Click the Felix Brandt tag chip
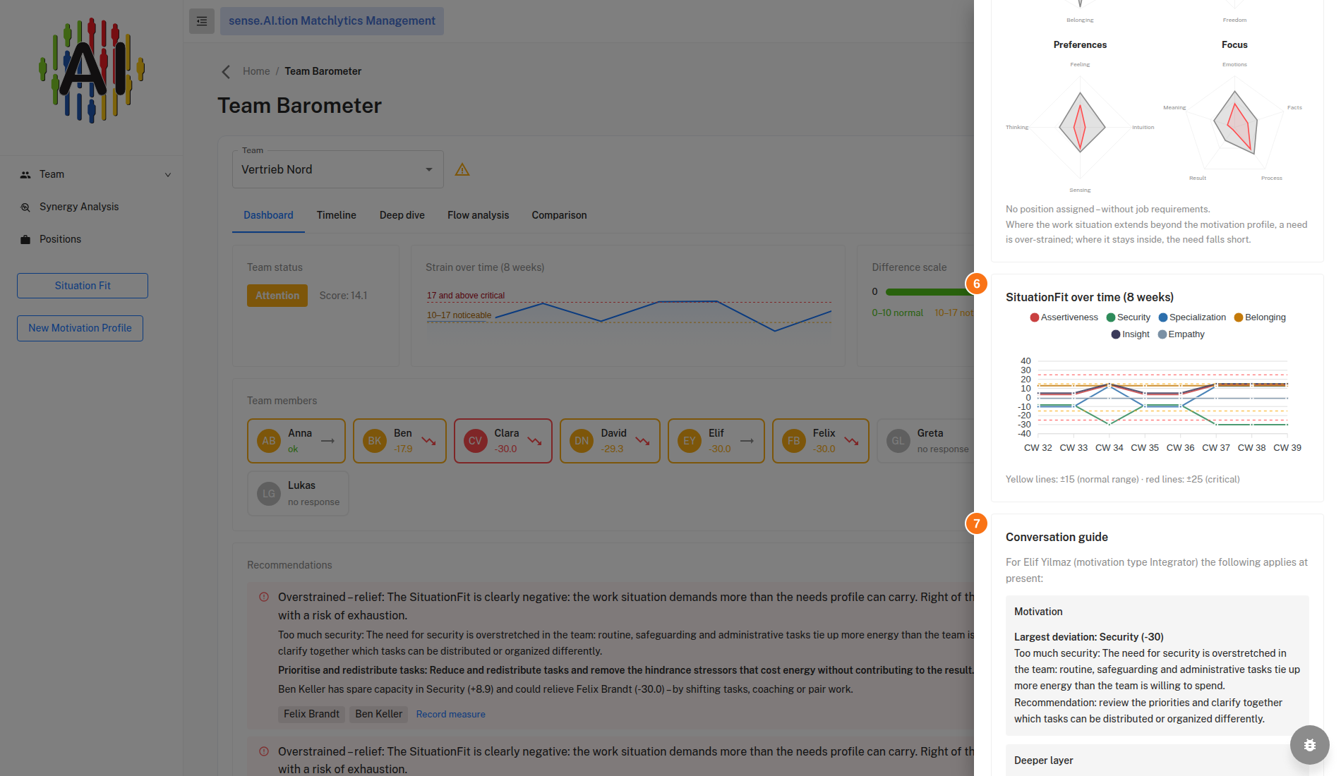 coord(311,714)
